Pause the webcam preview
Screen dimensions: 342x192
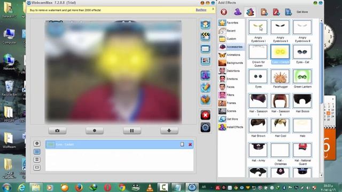point(132,131)
